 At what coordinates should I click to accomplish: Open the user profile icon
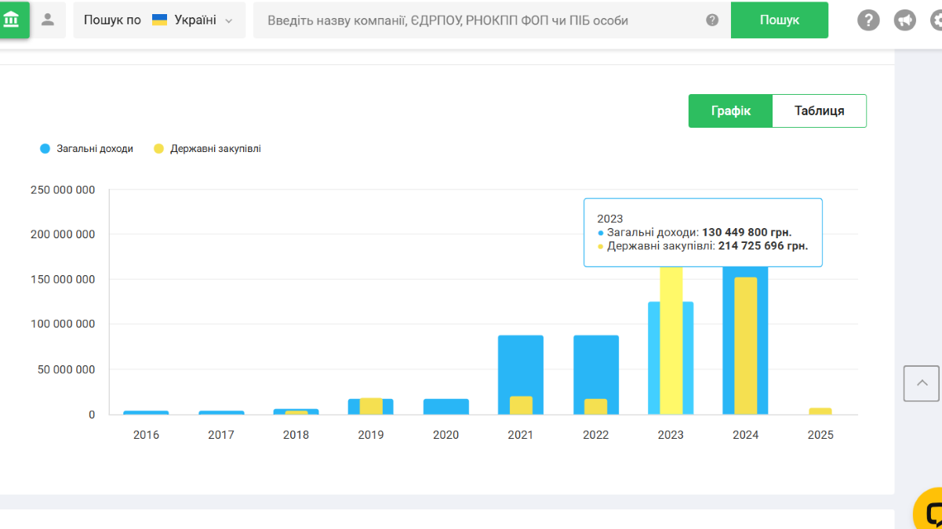pyautogui.click(x=48, y=20)
